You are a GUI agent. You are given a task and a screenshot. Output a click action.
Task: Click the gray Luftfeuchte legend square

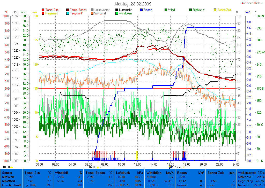(x=92, y=10)
